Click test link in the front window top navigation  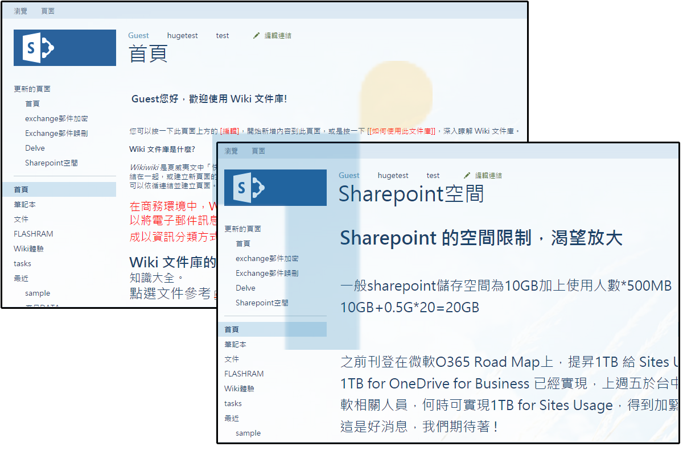click(433, 175)
